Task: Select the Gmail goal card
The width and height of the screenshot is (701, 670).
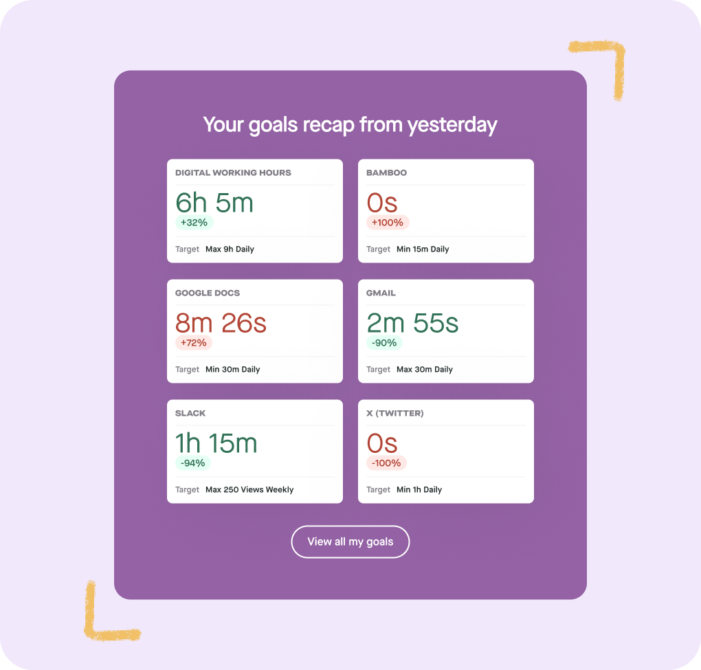Action: [x=445, y=331]
